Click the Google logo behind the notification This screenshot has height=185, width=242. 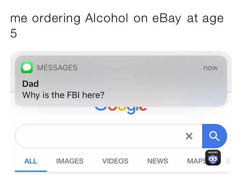(120, 109)
